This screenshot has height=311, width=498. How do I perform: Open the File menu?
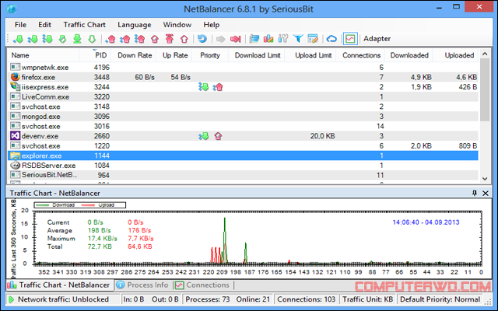point(21,25)
